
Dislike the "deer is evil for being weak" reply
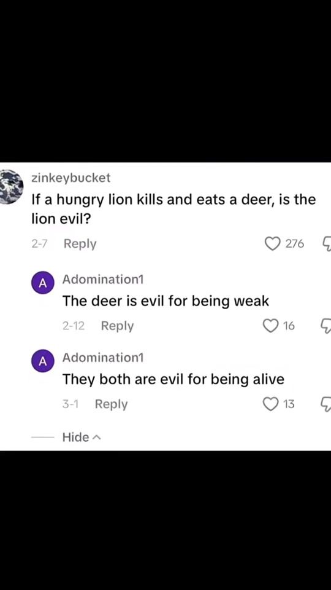coord(326,326)
